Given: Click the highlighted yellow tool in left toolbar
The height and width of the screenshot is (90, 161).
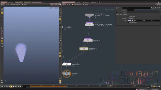Looking at the screenshot, I should (x=2, y=13).
